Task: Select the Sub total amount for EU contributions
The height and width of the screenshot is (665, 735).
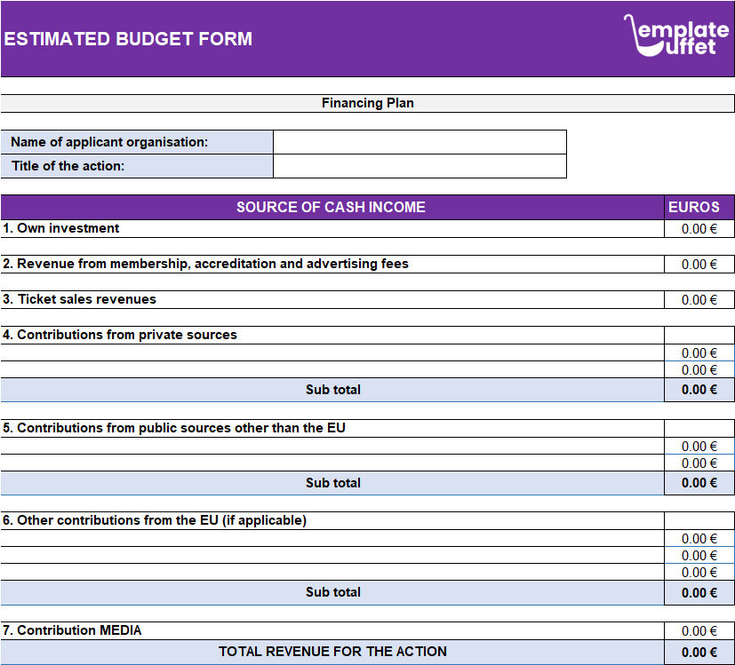Action: 699,593
